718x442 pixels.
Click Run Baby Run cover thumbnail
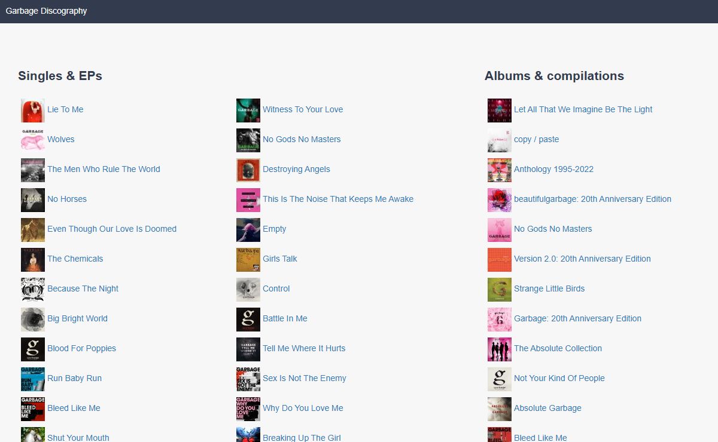[33, 379]
